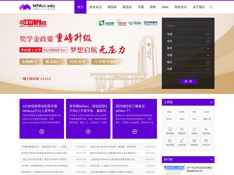Image resolution: width=234 pixels, height=175 pixels.
Task: Click the 国际认证 toolbox tag
Action: [207, 119]
